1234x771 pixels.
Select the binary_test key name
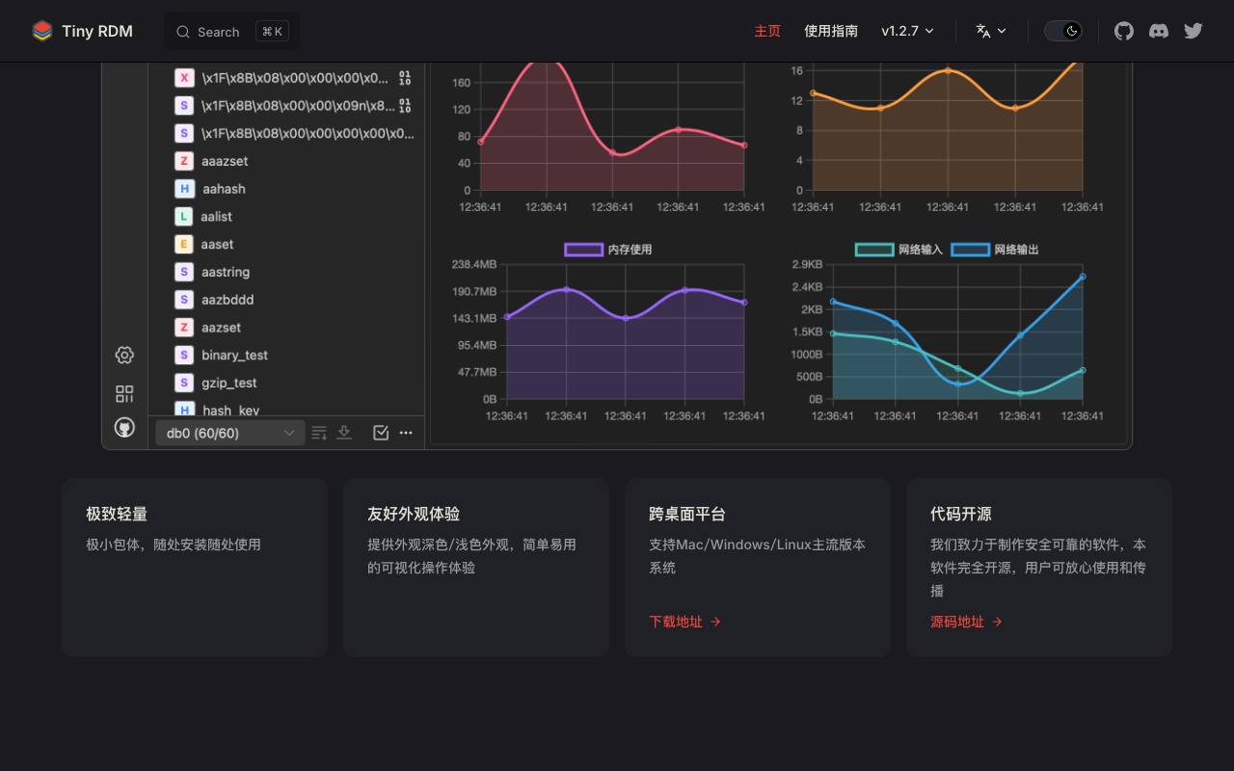point(235,356)
